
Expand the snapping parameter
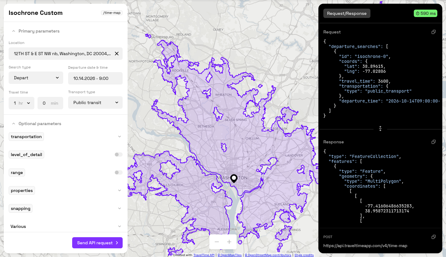click(x=120, y=208)
